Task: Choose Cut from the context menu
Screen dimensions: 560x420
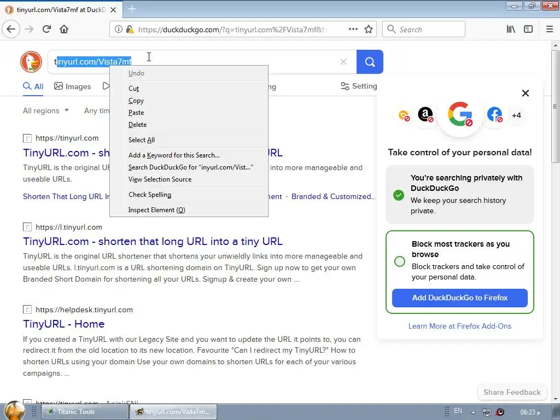Action: pyautogui.click(x=189, y=89)
